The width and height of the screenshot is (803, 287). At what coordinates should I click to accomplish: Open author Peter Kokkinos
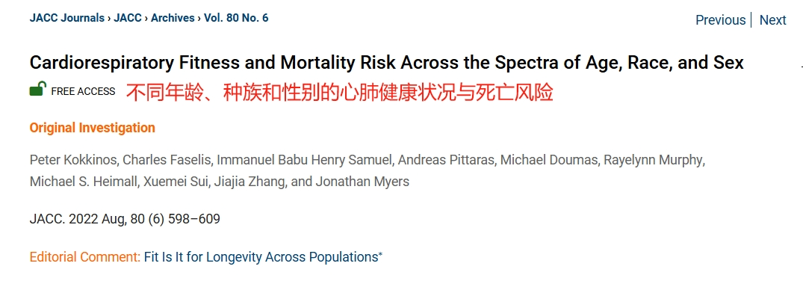74,160
